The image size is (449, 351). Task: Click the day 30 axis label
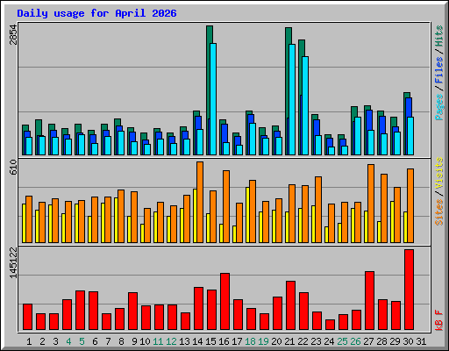[408, 341]
